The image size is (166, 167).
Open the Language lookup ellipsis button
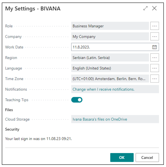coord(154,68)
